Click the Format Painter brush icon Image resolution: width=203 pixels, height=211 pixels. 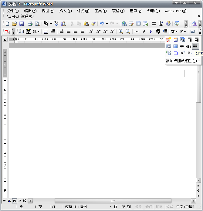pos(93,24)
